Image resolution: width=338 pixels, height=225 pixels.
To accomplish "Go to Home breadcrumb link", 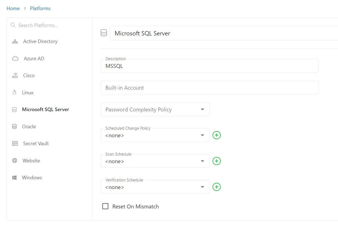I will pyautogui.click(x=13, y=8).
